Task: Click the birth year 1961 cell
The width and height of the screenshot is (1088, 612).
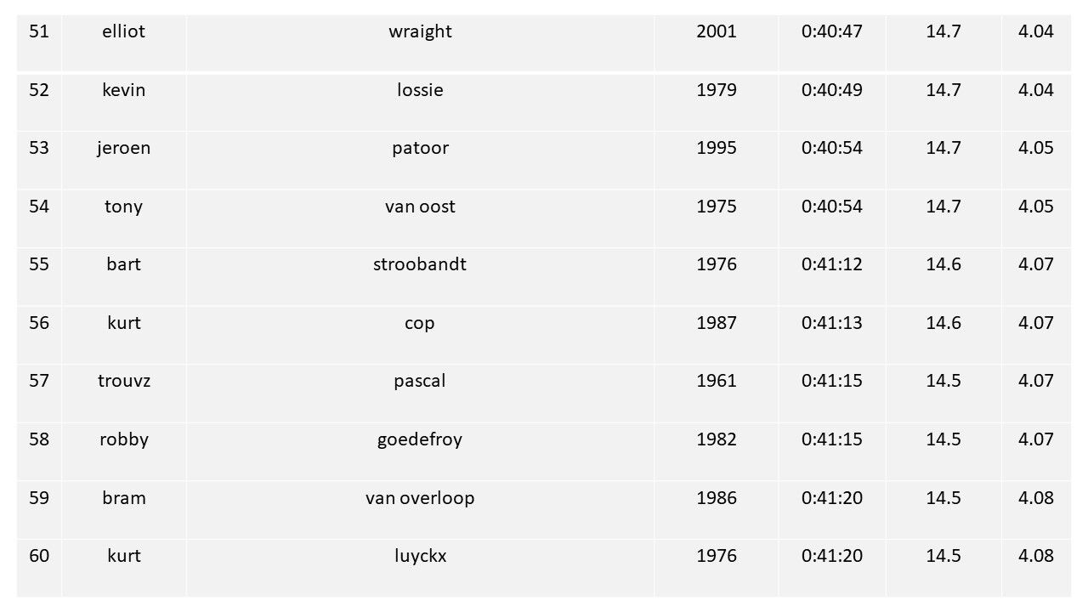Action: click(x=717, y=381)
